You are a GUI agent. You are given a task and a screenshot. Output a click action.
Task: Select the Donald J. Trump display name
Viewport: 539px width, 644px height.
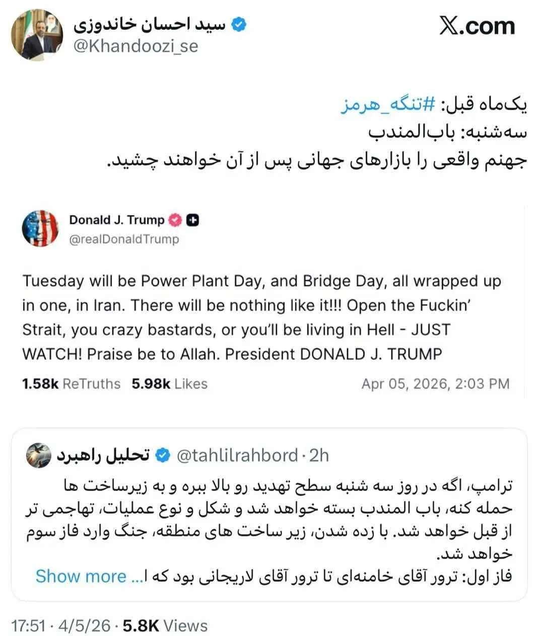tap(117, 220)
